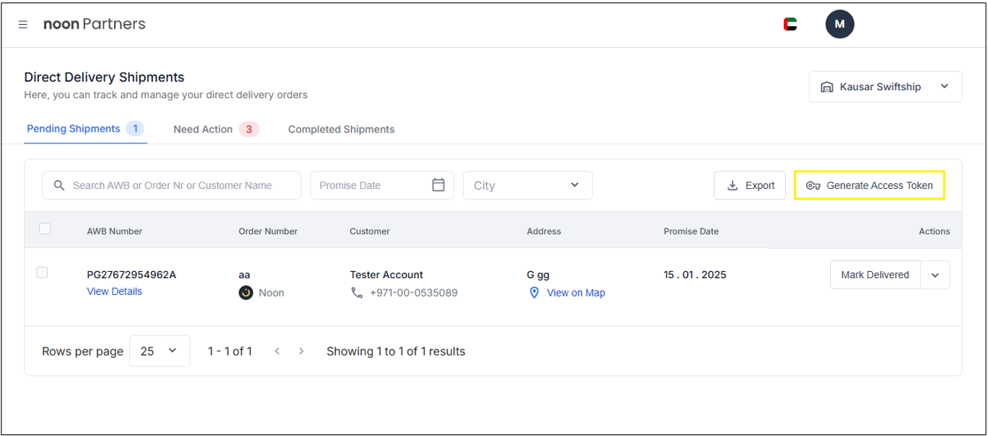Click the Generate Access Token button
Screen dimensions: 988x436
tap(869, 185)
